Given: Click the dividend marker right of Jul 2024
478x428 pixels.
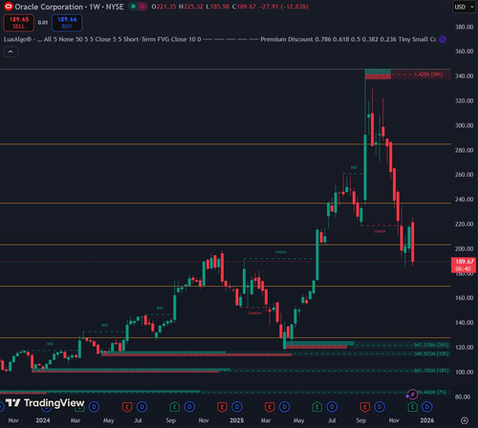Looking at the screenshot, I should 141,407.
